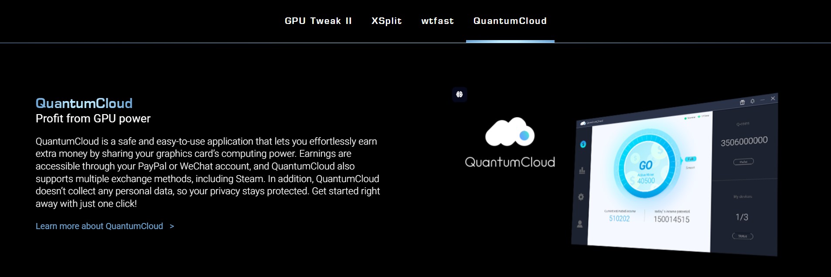Select the wtfast tab

pyautogui.click(x=437, y=21)
